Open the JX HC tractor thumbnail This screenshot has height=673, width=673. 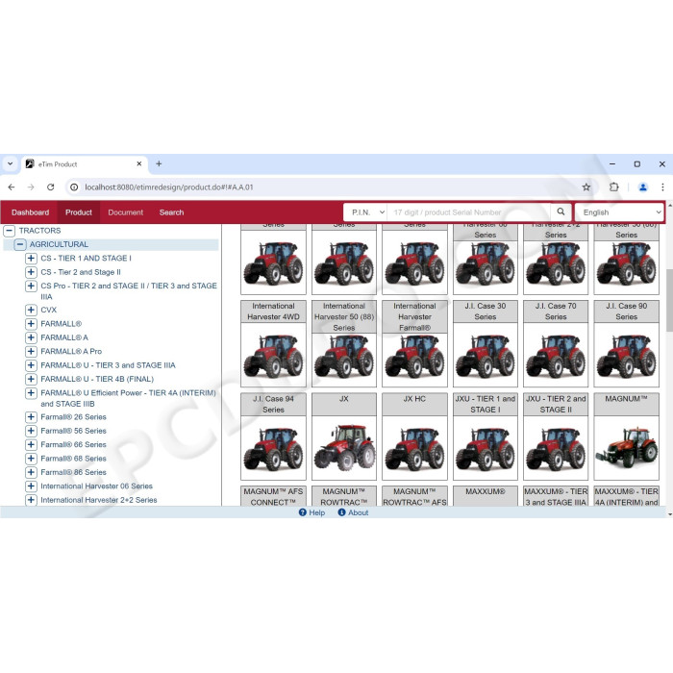[414, 448]
